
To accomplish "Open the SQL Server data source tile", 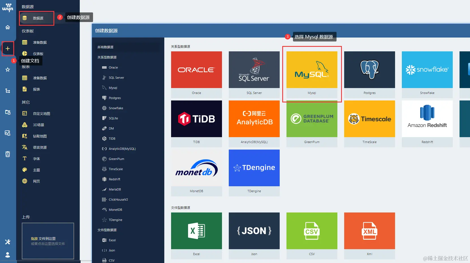I will coord(254,74).
